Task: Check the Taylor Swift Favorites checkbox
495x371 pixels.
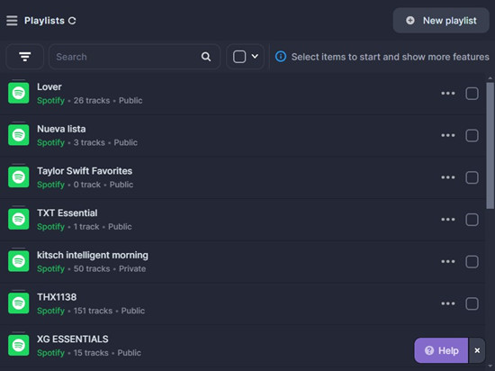Action: (472, 177)
